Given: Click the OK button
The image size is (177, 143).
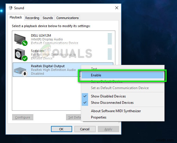Looking at the screenshot, I should point(61,129).
